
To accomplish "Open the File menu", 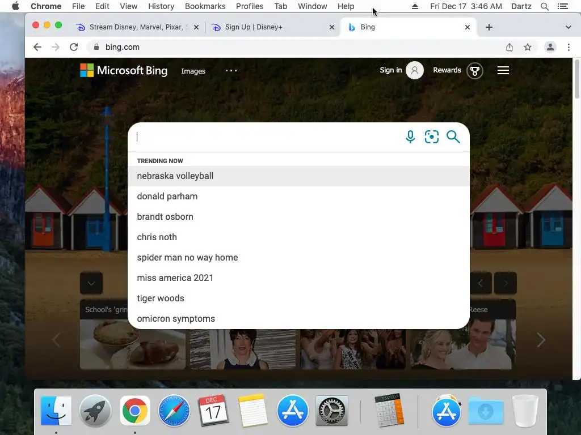I will [78, 6].
